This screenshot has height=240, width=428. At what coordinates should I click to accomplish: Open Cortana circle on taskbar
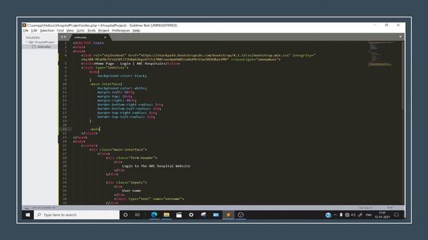125,215
